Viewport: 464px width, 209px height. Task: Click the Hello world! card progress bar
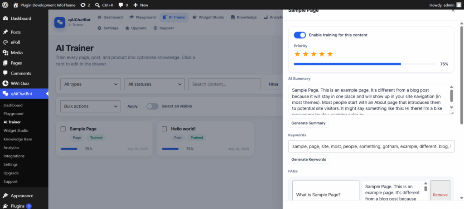173,149
